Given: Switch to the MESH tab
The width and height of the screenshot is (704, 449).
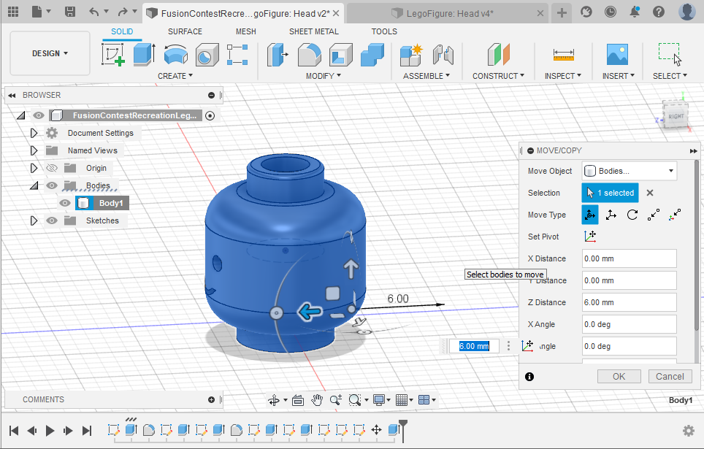Looking at the screenshot, I should [x=246, y=31].
